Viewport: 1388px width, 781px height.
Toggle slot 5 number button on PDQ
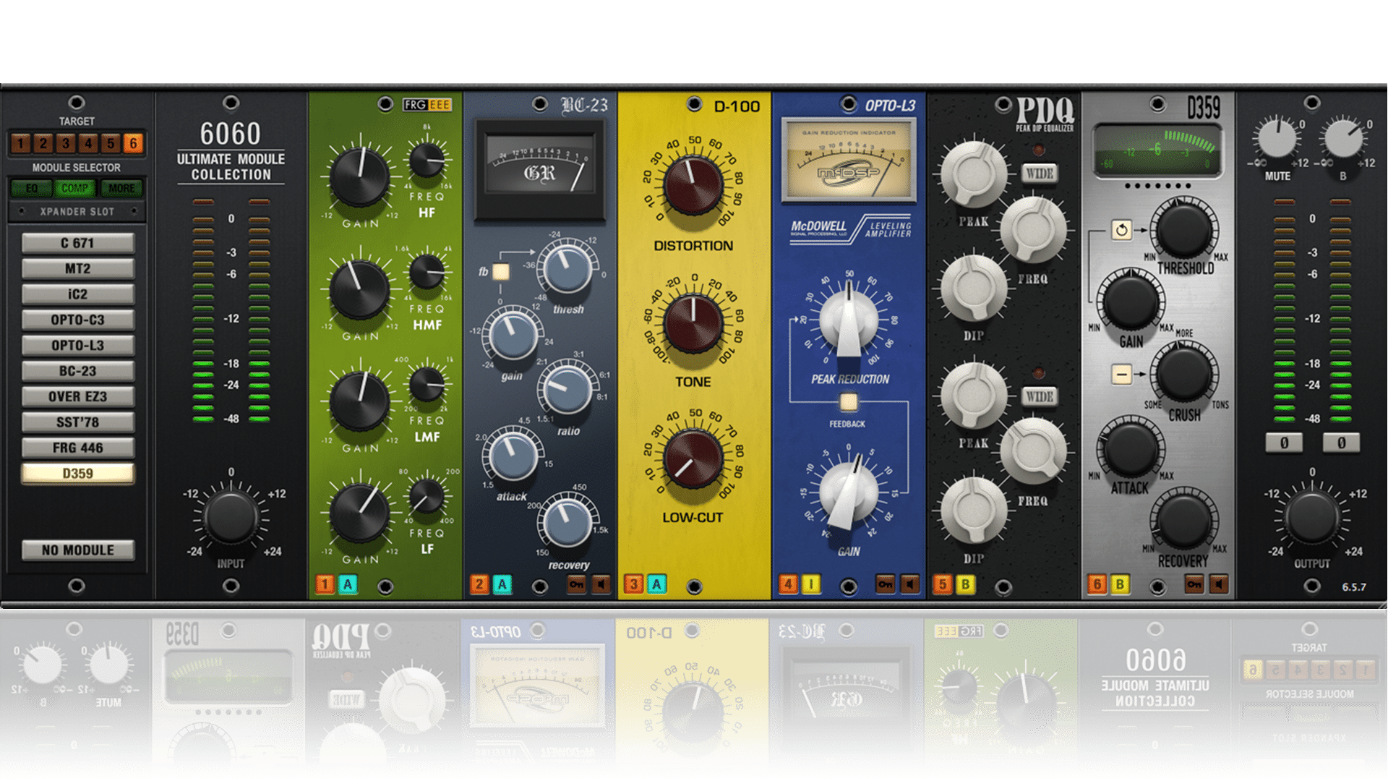pos(943,584)
